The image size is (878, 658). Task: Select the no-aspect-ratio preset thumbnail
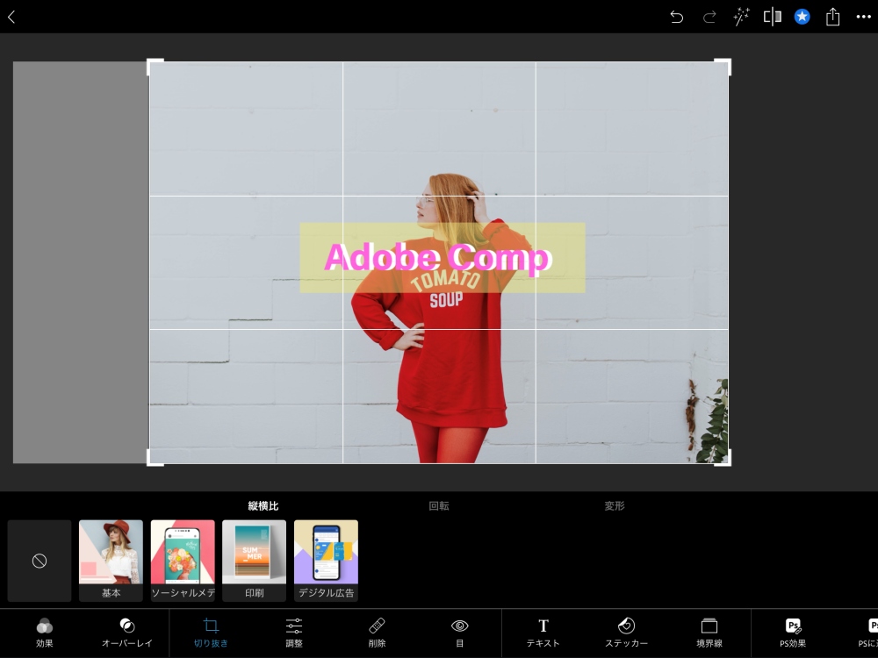click(40, 561)
